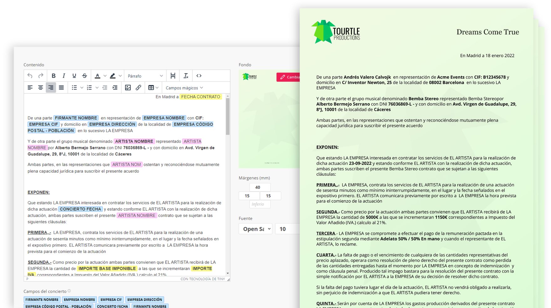This screenshot has width=551, height=308.
Task: Open the text color options arrow
Action: coord(105,76)
